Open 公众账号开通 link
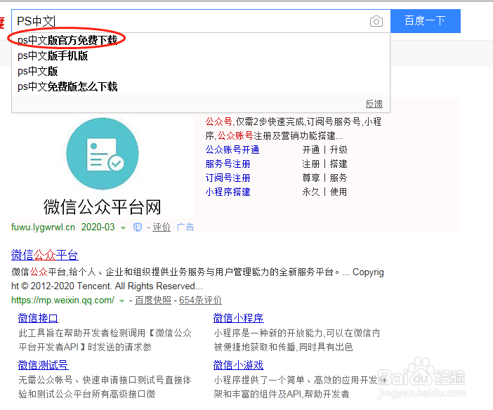 point(232,150)
